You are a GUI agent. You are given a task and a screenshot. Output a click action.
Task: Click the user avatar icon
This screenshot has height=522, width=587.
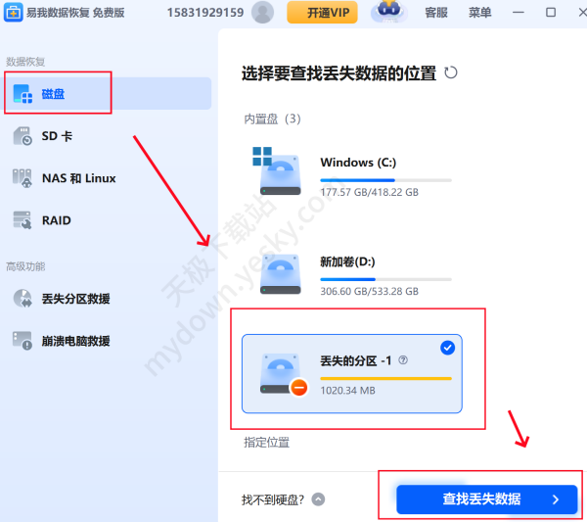point(262,12)
